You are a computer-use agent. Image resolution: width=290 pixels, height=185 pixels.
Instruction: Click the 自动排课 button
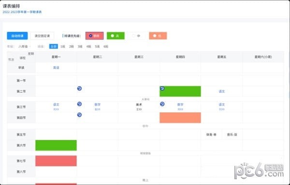tap(17, 36)
